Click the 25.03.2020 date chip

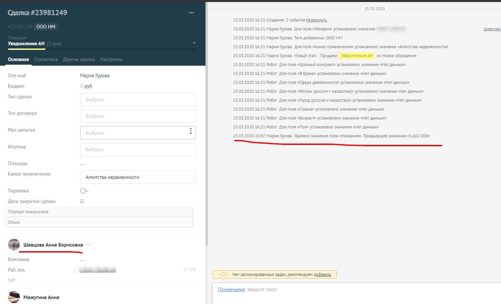point(375,9)
